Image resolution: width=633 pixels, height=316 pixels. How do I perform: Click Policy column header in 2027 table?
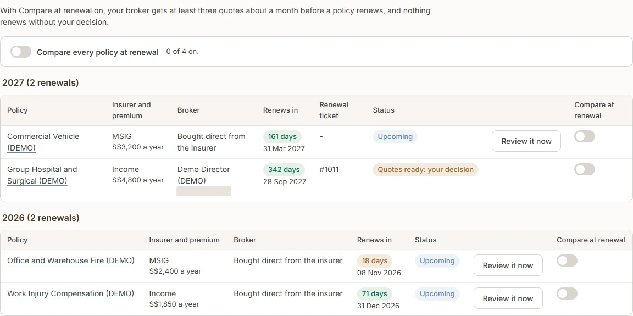(18, 110)
